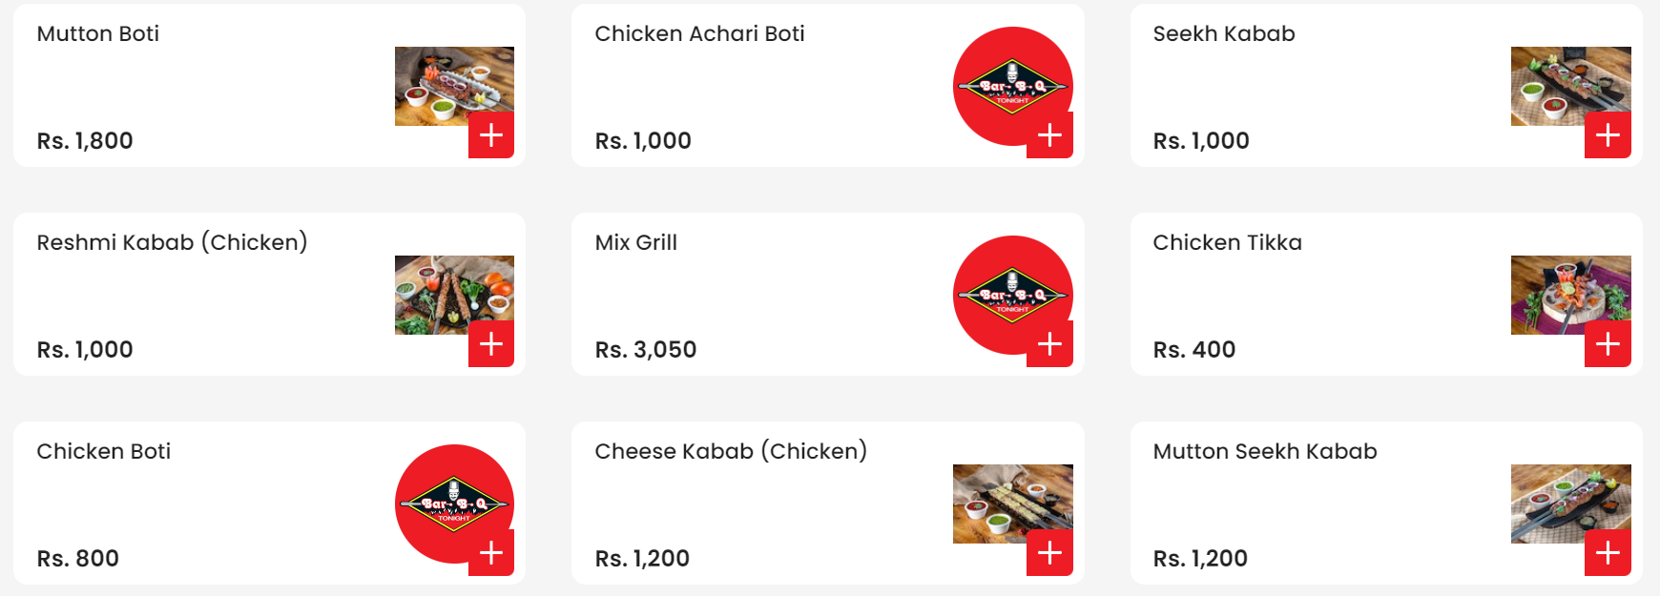The width and height of the screenshot is (1660, 596).
Task: Add Seekh Kabab with plus button
Action: click(x=1608, y=135)
